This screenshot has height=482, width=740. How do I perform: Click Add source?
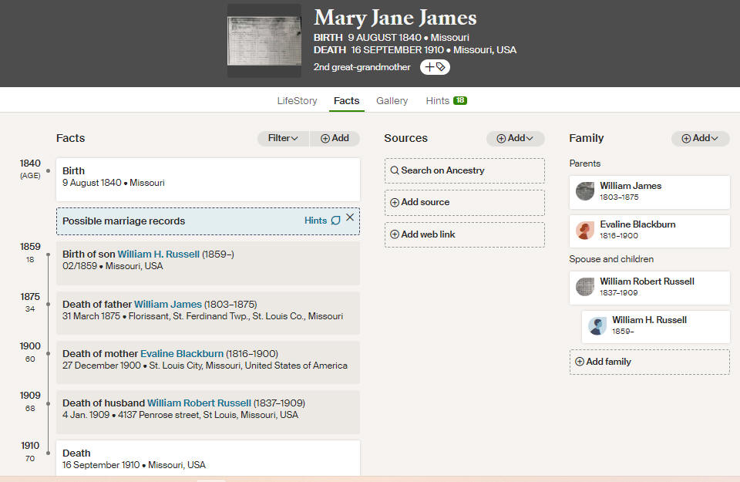[464, 203]
